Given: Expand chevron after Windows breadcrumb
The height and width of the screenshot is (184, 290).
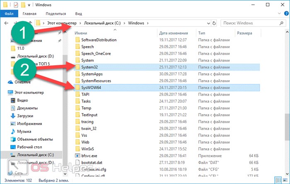Looking at the screenshot, I should (147, 23).
